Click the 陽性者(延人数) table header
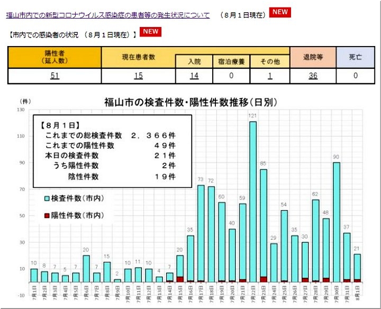 pos(55,57)
